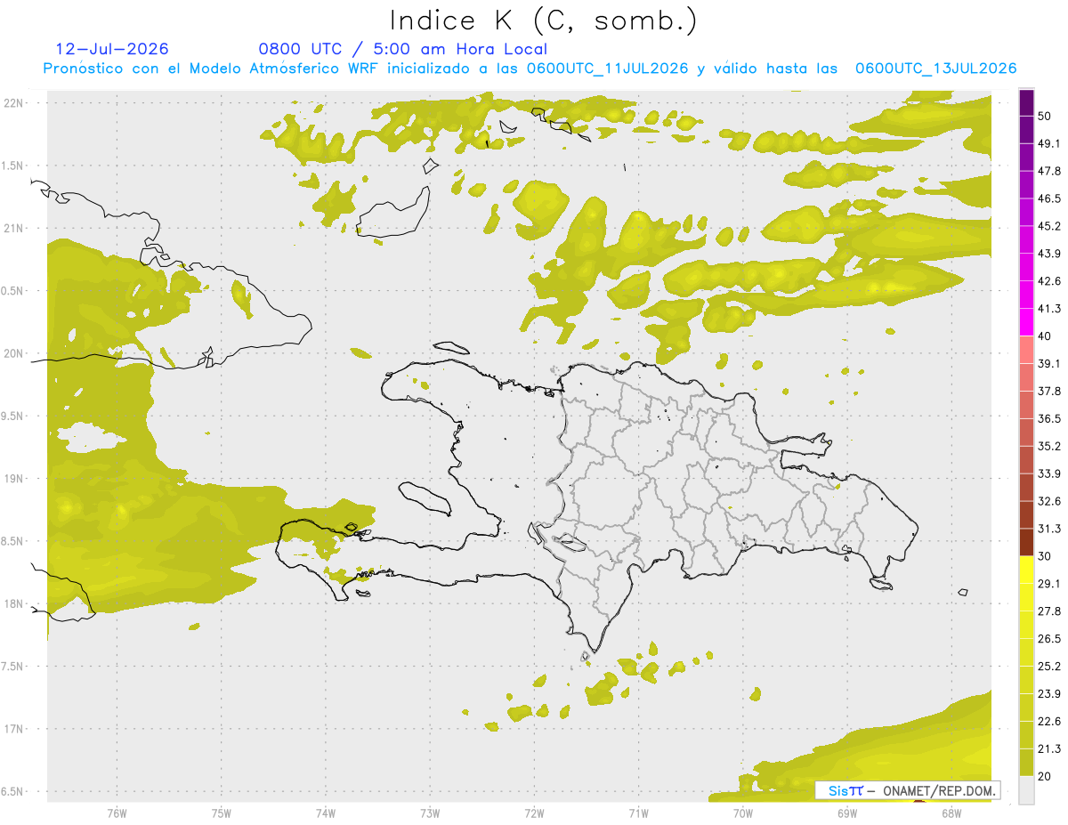Click legend value '20'
The image size is (1068, 825).
pyautogui.click(x=1045, y=777)
